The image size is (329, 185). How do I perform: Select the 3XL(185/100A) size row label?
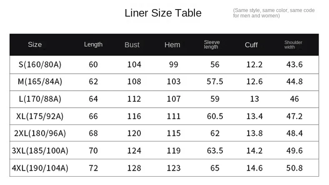[40, 151]
